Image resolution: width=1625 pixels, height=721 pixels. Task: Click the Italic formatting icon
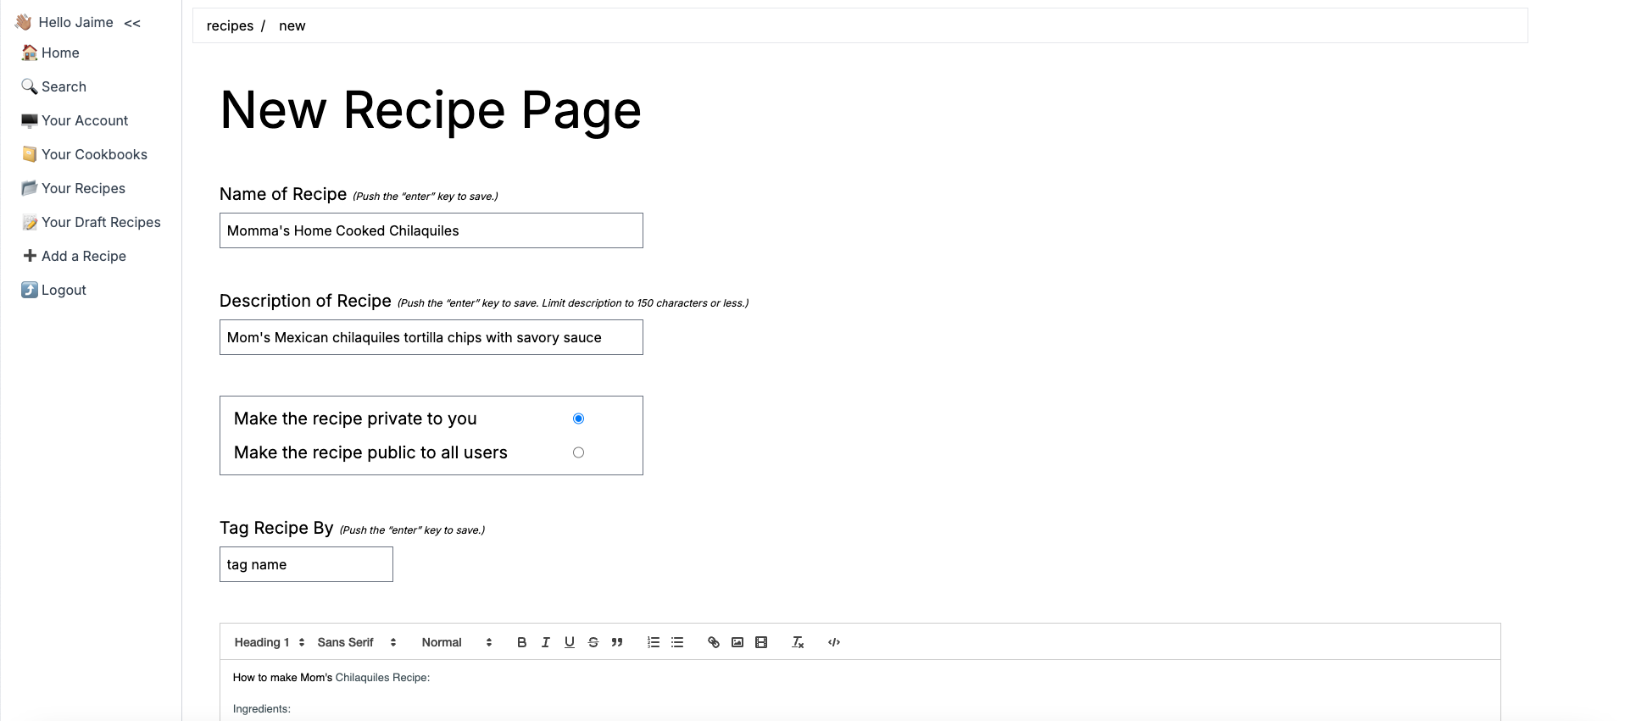click(546, 642)
